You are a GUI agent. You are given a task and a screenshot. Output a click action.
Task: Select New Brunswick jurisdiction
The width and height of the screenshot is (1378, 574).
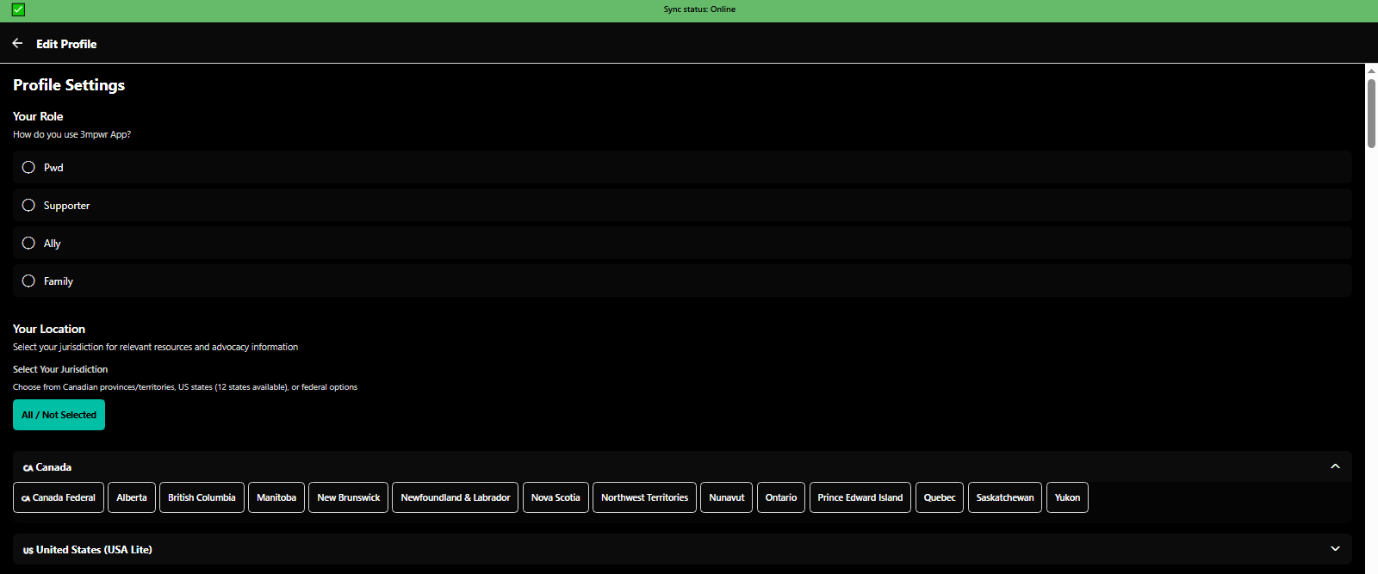(x=348, y=497)
